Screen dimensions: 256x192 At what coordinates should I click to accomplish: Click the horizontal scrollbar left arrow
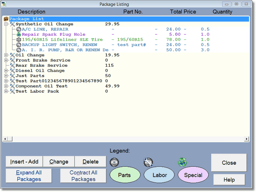click(5, 139)
